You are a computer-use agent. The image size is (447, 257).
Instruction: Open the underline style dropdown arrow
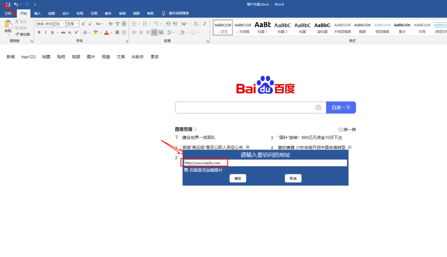[x=57, y=33]
